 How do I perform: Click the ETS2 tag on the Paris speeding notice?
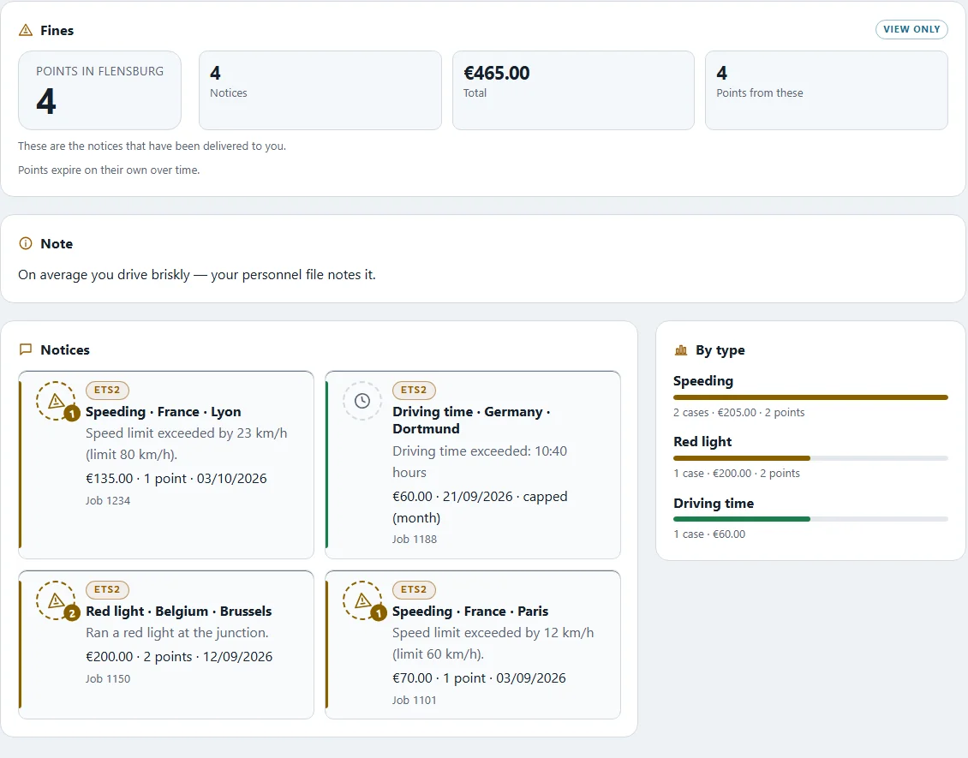414,589
